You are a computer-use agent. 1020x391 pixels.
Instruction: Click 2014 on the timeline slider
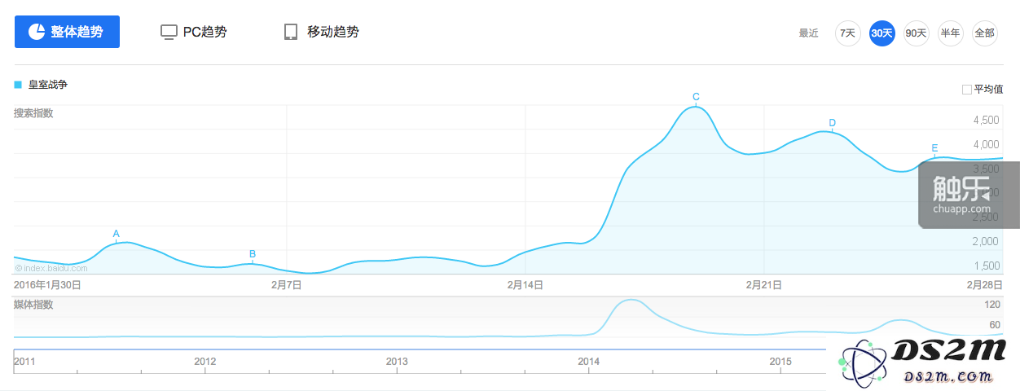[x=588, y=361]
